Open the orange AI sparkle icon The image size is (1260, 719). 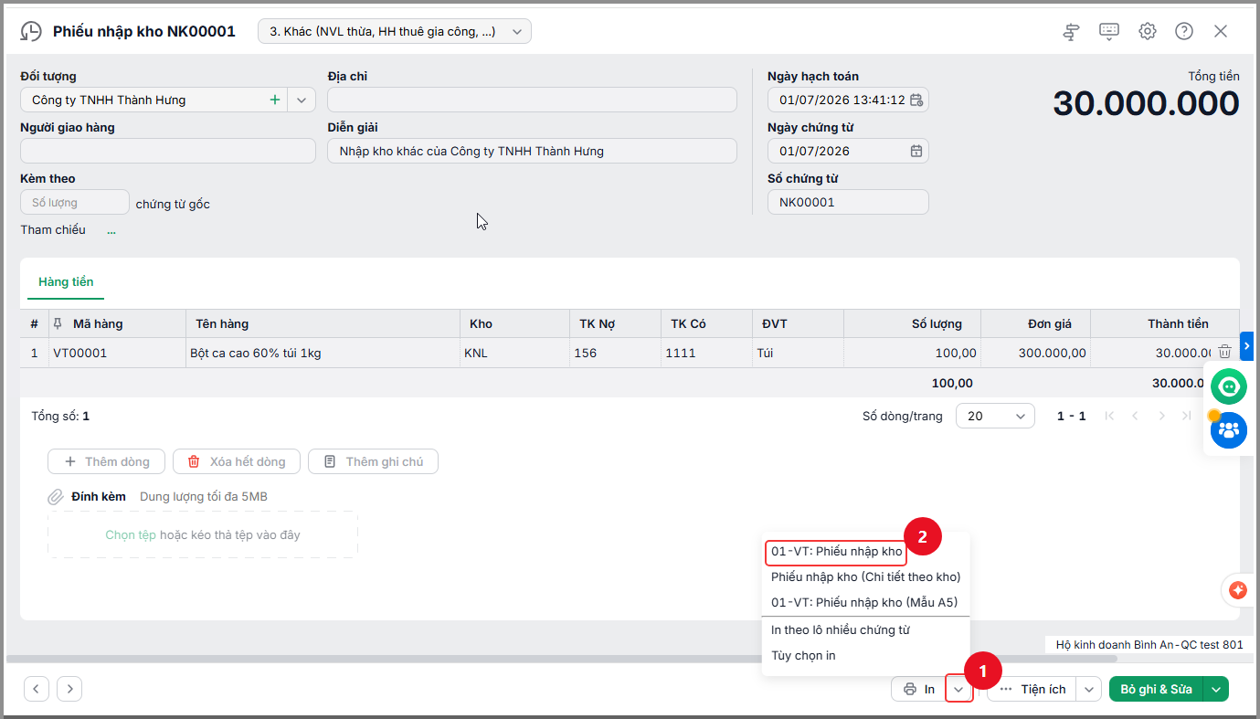pyautogui.click(x=1239, y=590)
